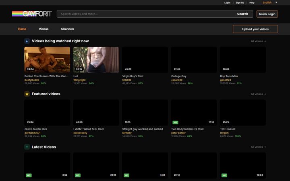The height and width of the screenshot is (181, 290).
Task: Open the Help link
Action: pos(252,2)
